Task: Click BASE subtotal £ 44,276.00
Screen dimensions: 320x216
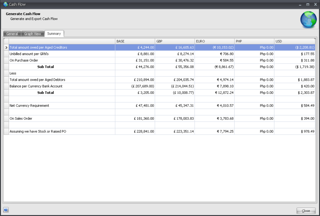Action: click(135, 67)
